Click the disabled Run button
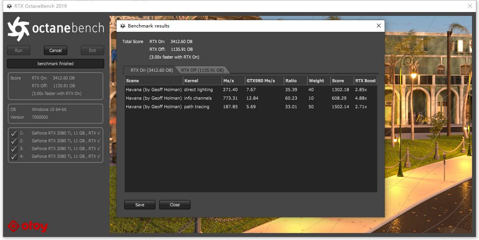The width and height of the screenshot is (479, 240). coord(19,50)
